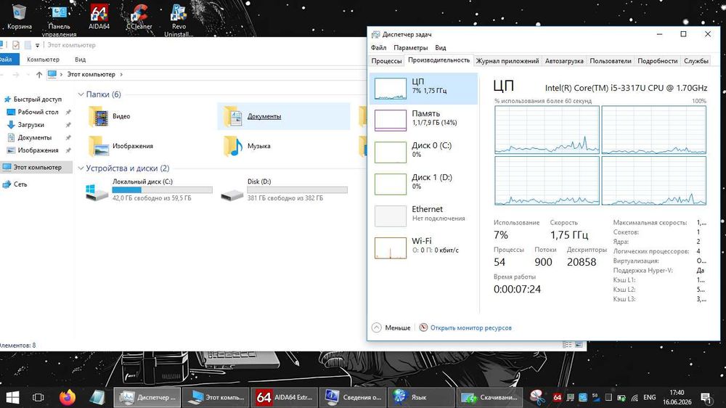Click the Windows Start button
This screenshot has width=726, height=408.
pyautogui.click(x=12, y=397)
